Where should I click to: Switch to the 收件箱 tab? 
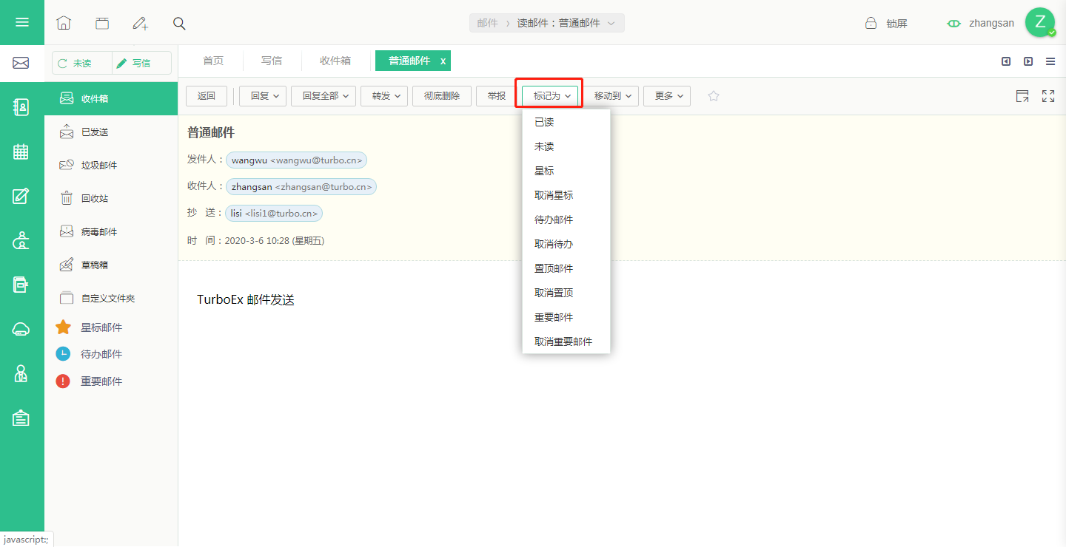click(335, 61)
